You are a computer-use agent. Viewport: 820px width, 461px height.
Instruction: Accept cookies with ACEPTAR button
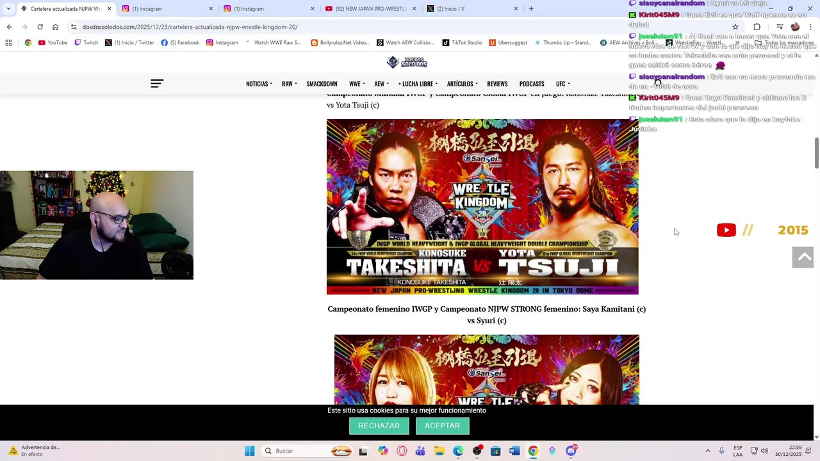442,426
